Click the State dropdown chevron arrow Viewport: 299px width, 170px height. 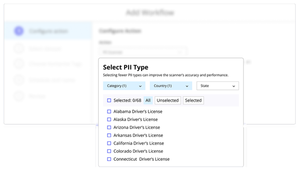click(233, 86)
